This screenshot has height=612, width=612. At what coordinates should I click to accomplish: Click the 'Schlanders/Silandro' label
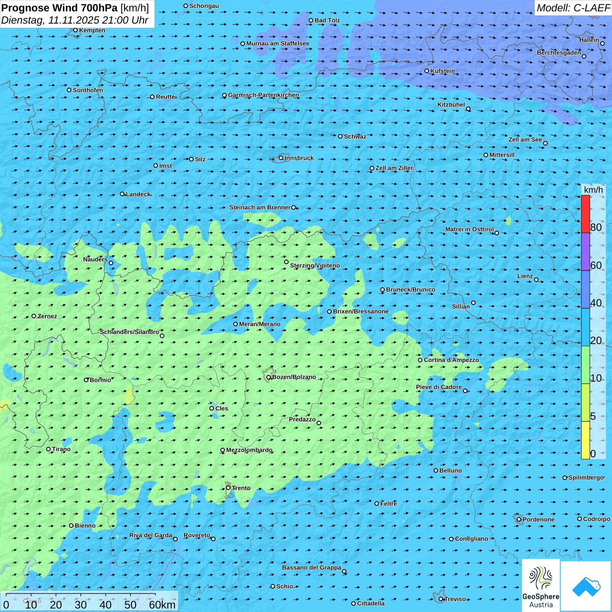coord(129,332)
